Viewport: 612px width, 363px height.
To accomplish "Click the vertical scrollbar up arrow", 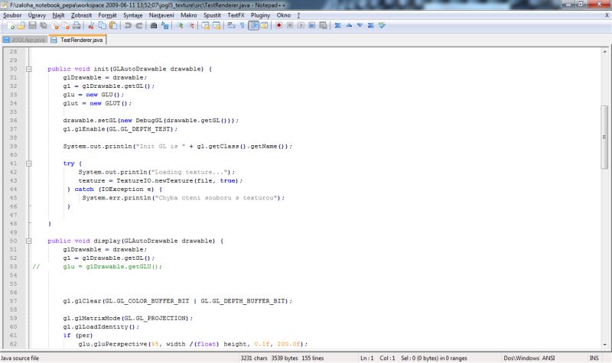I will [604, 51].
